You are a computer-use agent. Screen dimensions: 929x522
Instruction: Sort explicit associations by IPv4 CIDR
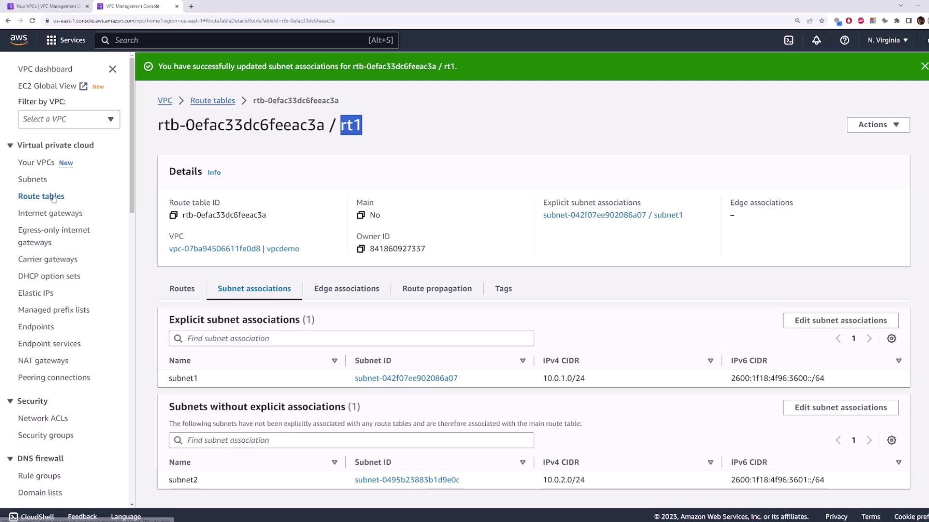(710, 361)
